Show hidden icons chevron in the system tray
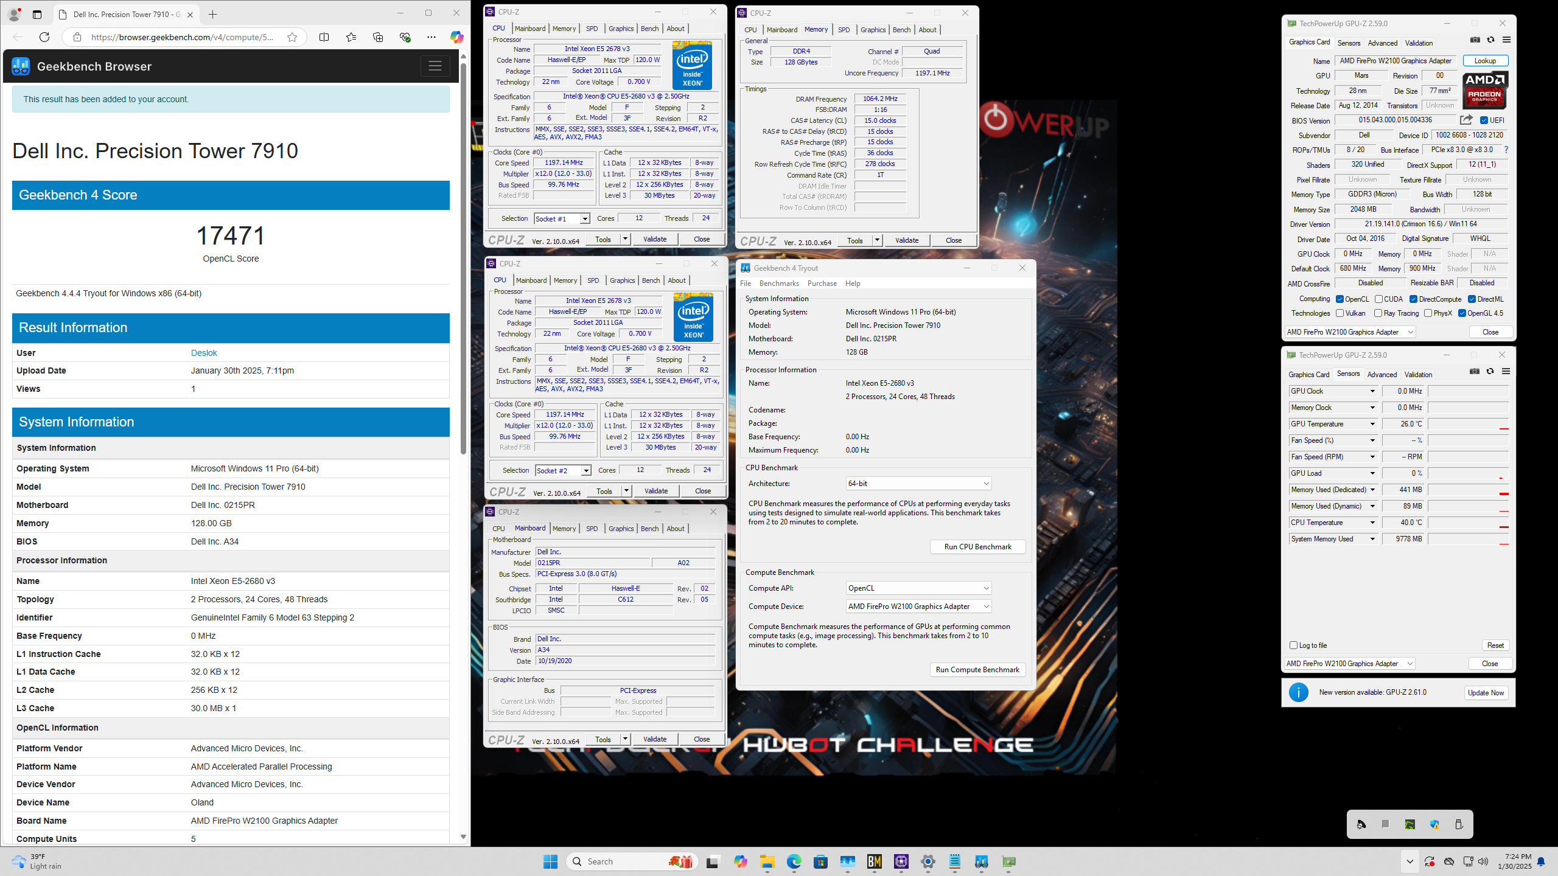 coord(1410,861)
